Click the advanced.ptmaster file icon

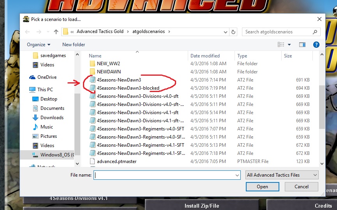point(92,161)
